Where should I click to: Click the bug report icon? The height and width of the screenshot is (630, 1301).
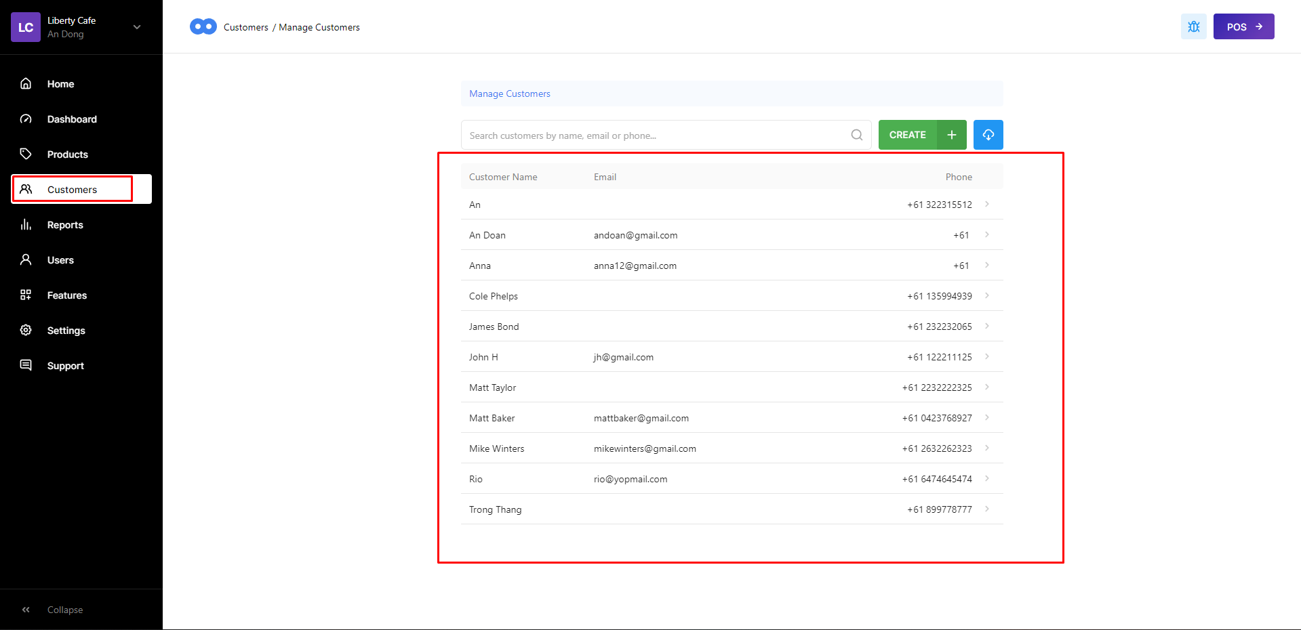click(1193, 27)
